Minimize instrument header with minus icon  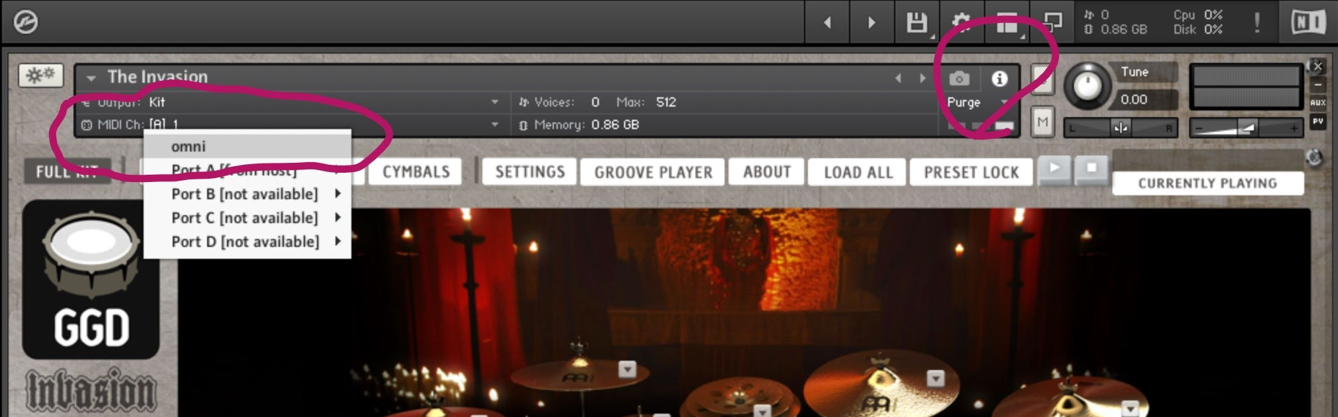[x=1317, y=85]
